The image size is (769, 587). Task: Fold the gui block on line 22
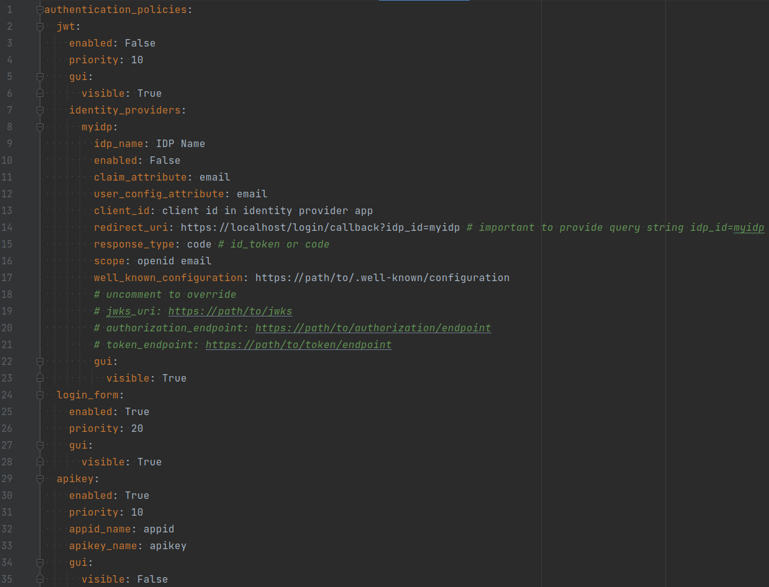40,362
